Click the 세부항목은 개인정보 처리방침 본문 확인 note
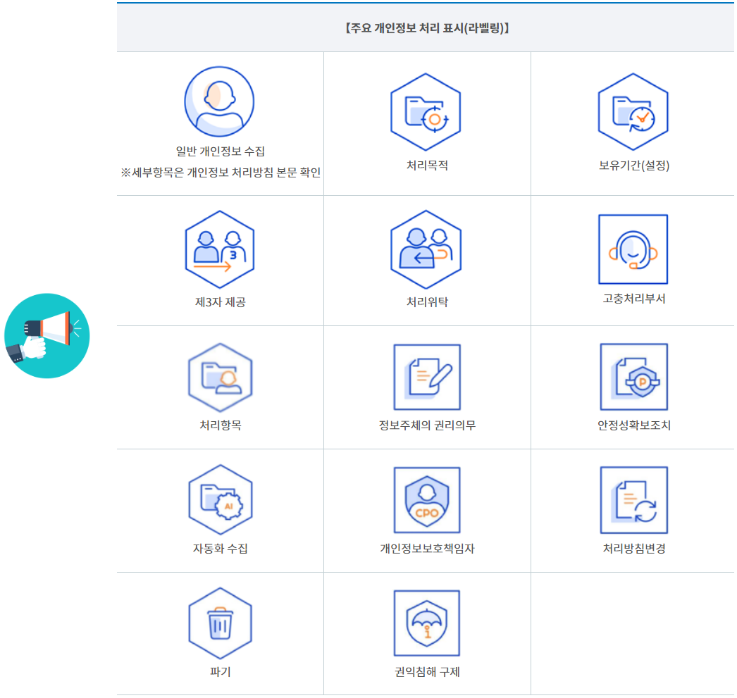This screenshot has width=737, height=698. pos(221,173)
